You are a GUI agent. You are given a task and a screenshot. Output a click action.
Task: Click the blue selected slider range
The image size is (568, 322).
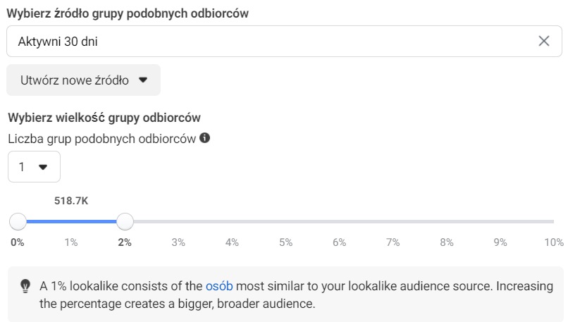(71, 221)
